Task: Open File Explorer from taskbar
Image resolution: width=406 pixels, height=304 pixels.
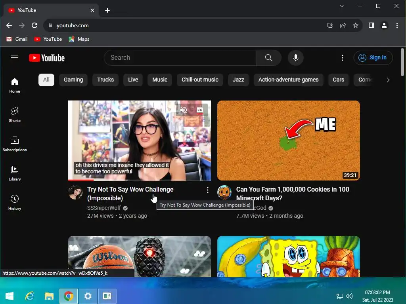Action: point(49,296)
